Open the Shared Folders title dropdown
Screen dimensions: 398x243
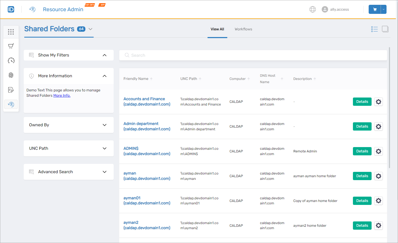coord(90,29)
